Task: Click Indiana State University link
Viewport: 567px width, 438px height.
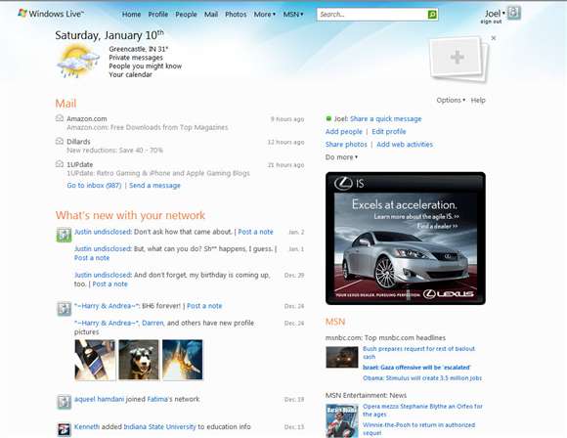Action: [x=159, y=427]
